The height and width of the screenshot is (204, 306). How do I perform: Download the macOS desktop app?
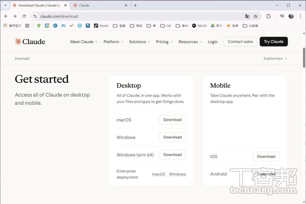click(x=173, y=120)
